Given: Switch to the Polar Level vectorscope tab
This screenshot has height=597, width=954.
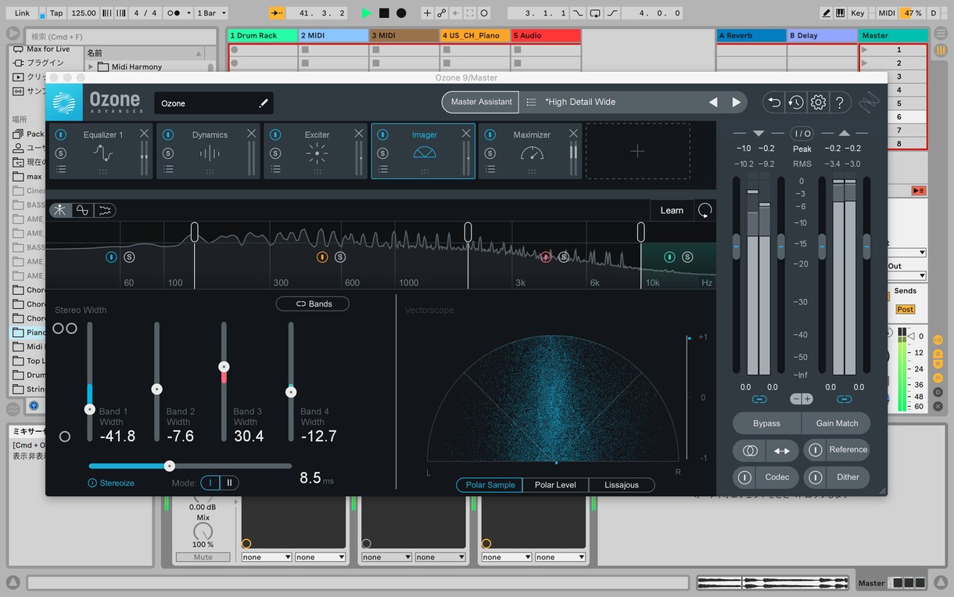Looking at the screenshot, I should point(555,485).
